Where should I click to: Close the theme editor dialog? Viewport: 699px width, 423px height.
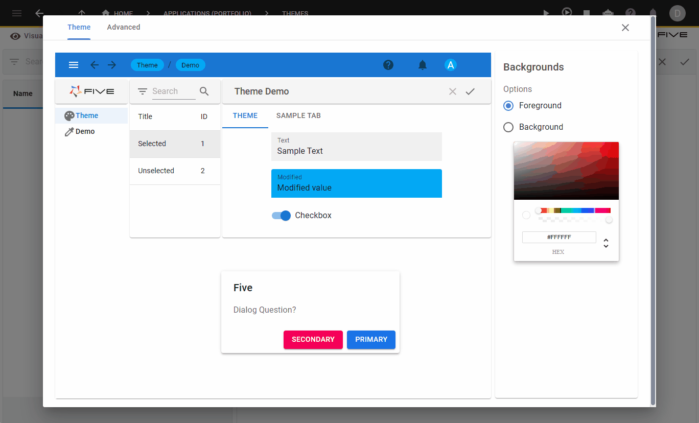[x=625, y=28]
